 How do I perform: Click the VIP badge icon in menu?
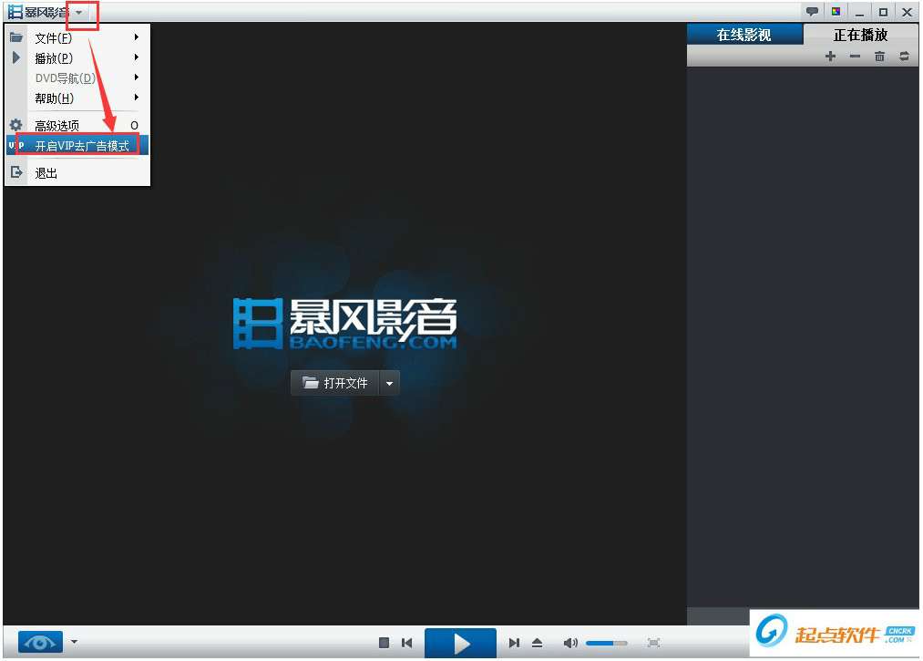15,146
